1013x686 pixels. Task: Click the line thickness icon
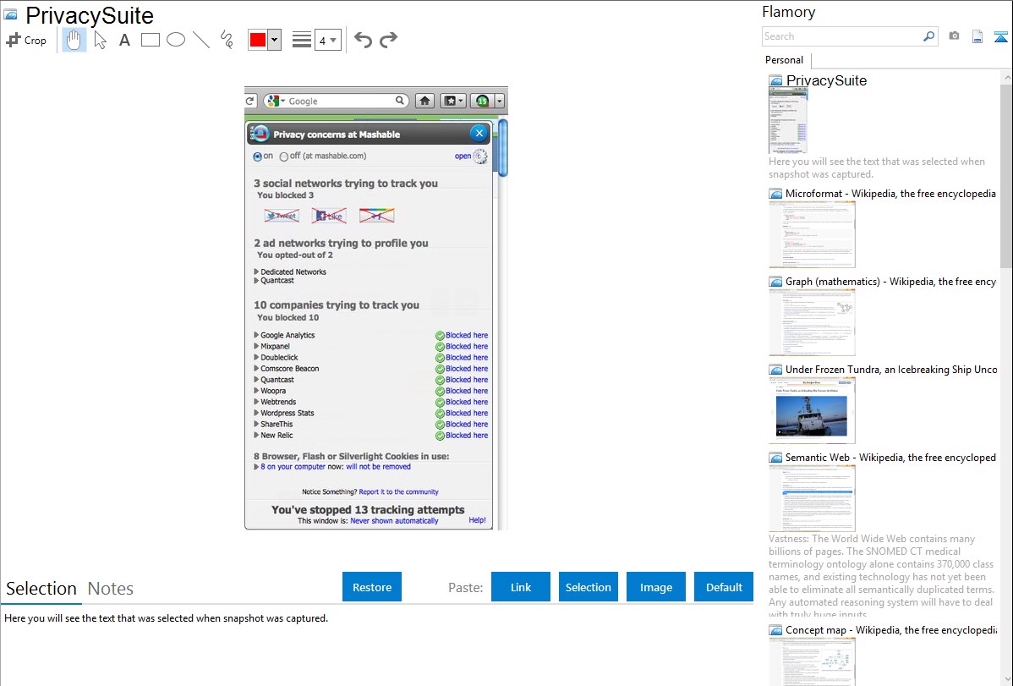[302, 40]
